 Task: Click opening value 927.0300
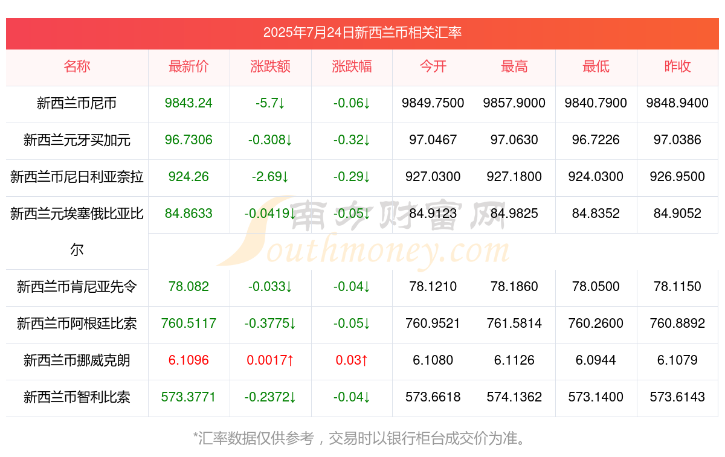point(433,177)
